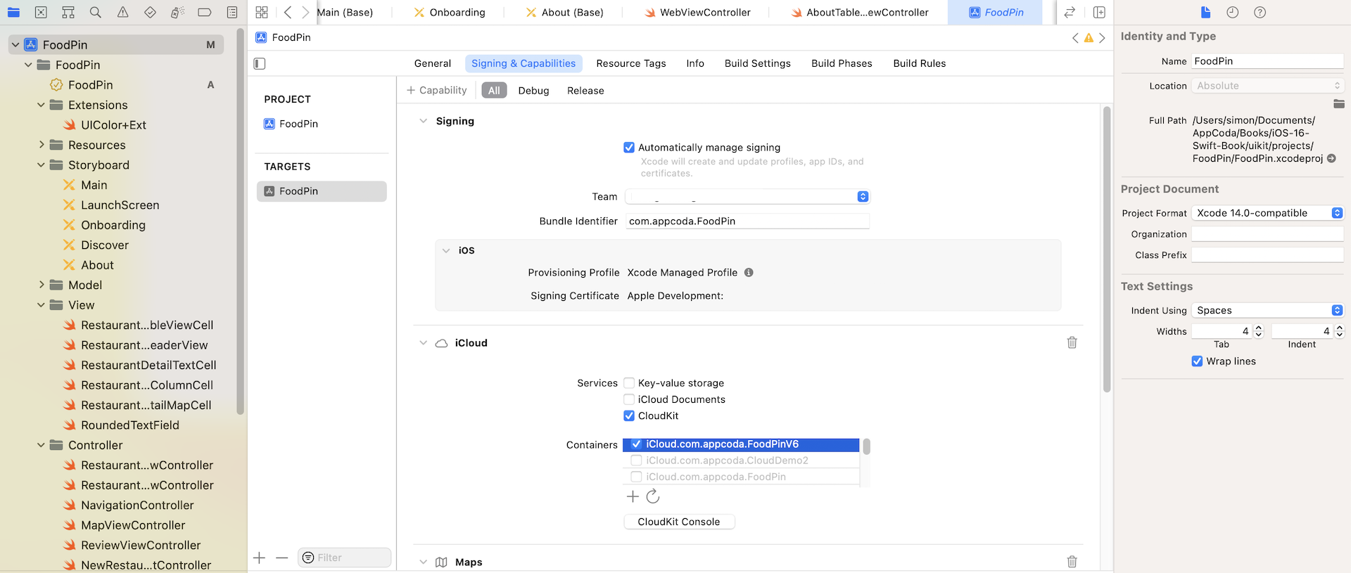Choose the location folder icon in the inspector
The height and width of the screenshot is (573, 1351).
point(1338,104)
